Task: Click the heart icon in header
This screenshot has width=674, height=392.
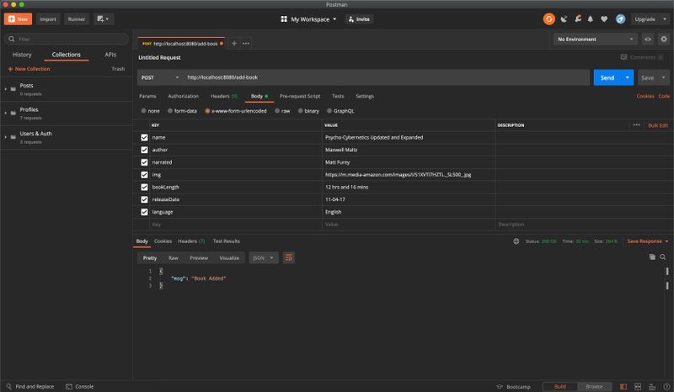Action: click(x=604, y=19)
